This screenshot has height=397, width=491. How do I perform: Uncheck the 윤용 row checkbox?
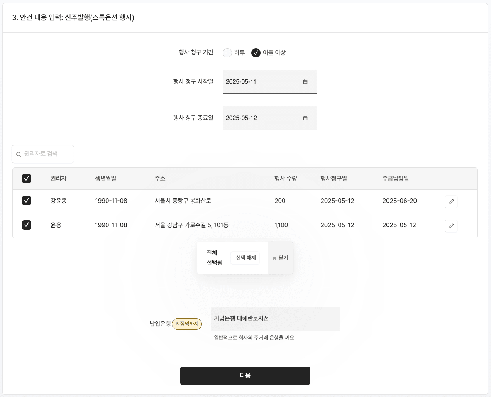(27, 225)
